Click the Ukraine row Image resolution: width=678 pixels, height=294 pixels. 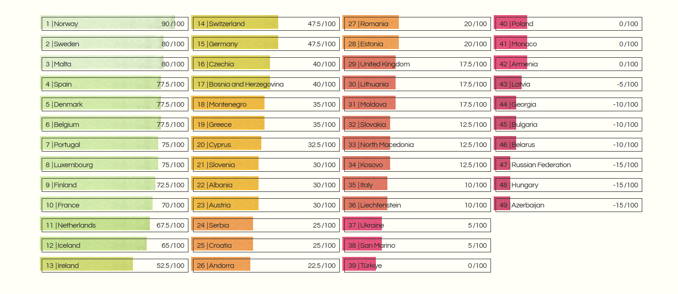click(418, 225)
